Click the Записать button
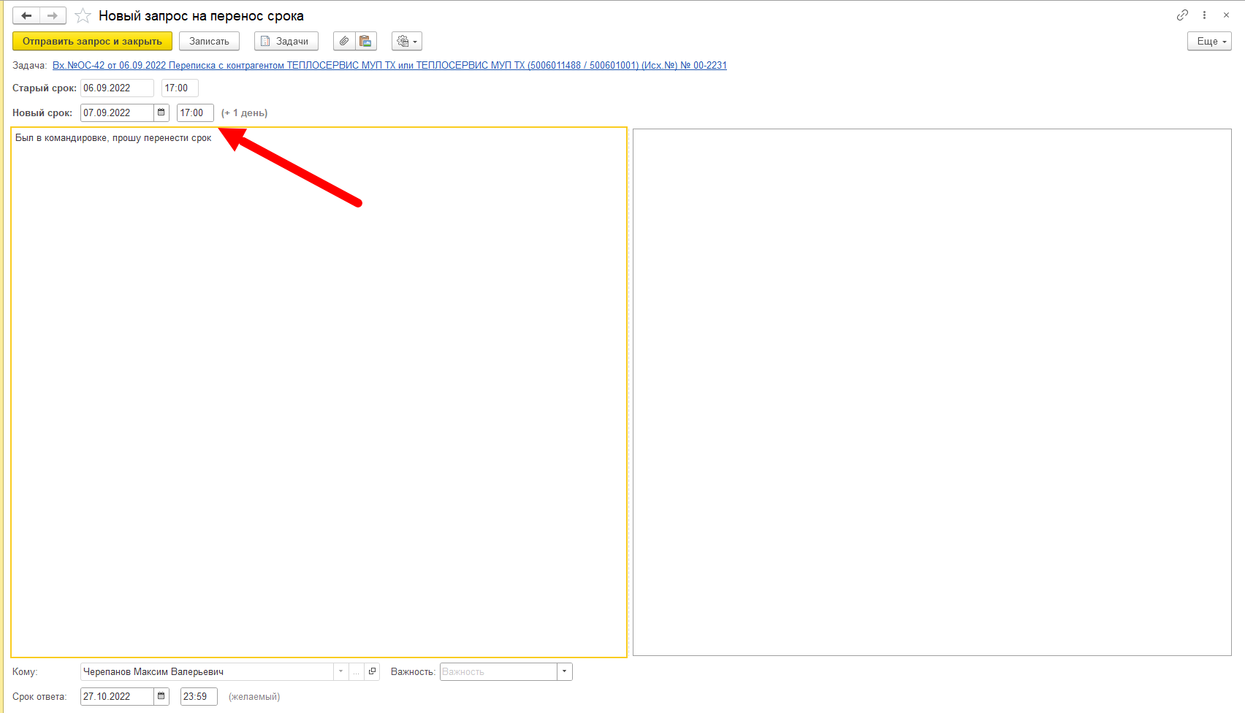 click(x=209, y=41)
